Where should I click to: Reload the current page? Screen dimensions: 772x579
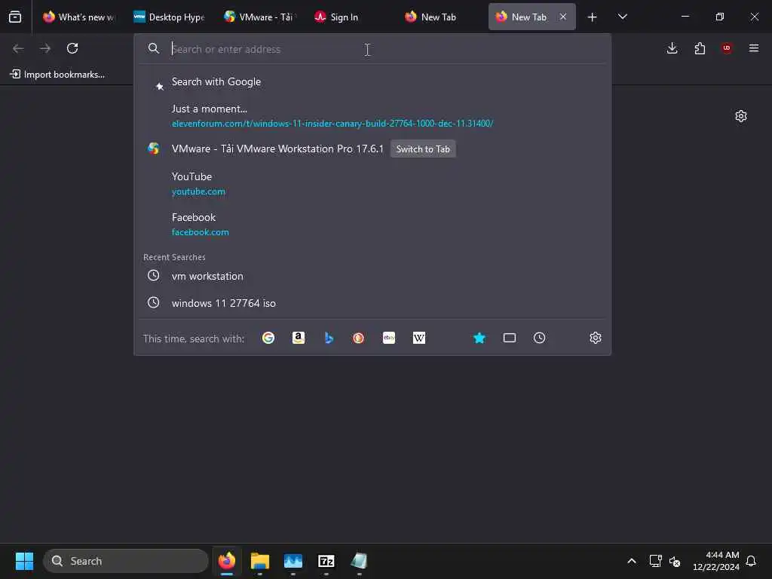click(72, 48)
